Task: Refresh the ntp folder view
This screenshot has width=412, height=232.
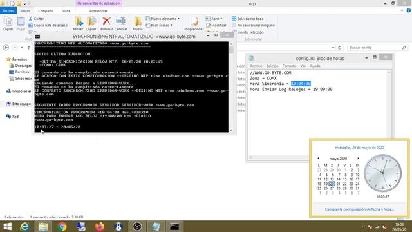Action: point(339,48)
